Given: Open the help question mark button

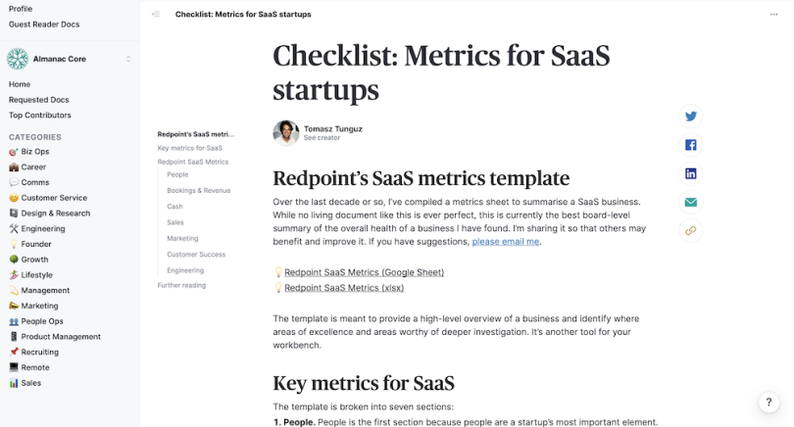Looking at the screenshot, I should pos(769,403).
